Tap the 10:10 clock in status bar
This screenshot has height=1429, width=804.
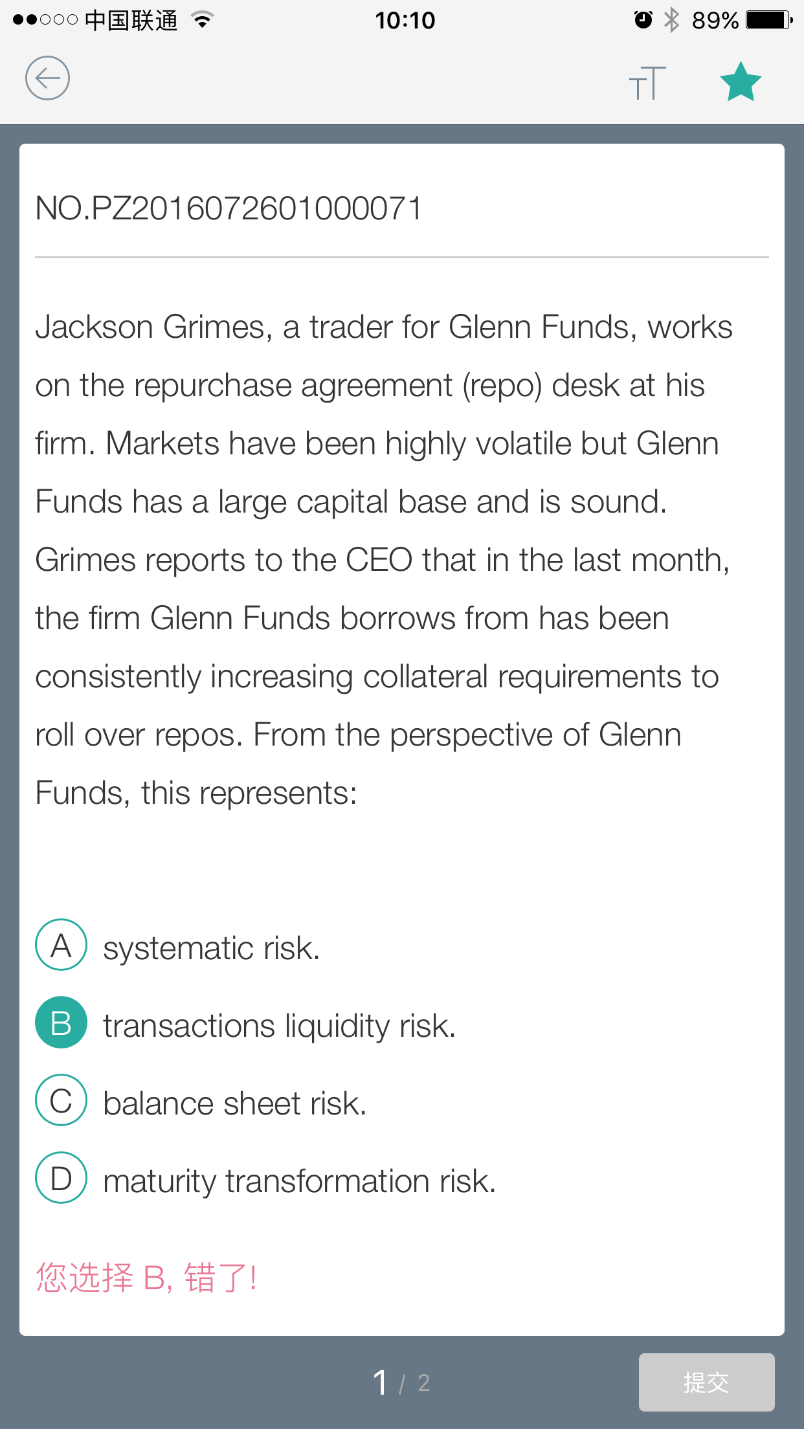(405, 20)
